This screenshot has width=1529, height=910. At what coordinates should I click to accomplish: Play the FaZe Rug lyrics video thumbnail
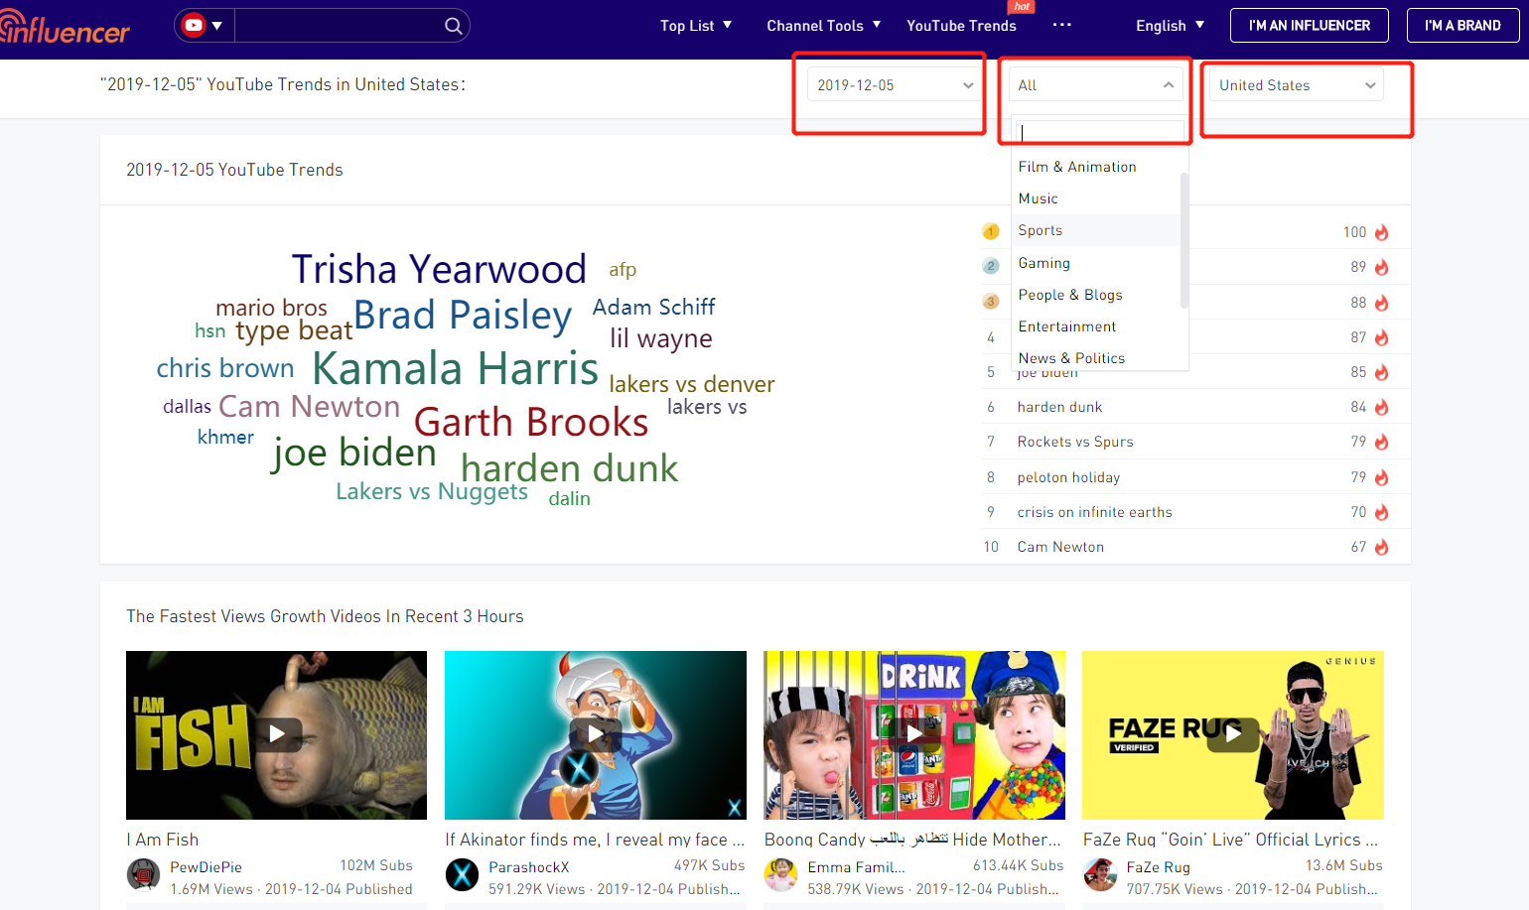click(1232, 734)
